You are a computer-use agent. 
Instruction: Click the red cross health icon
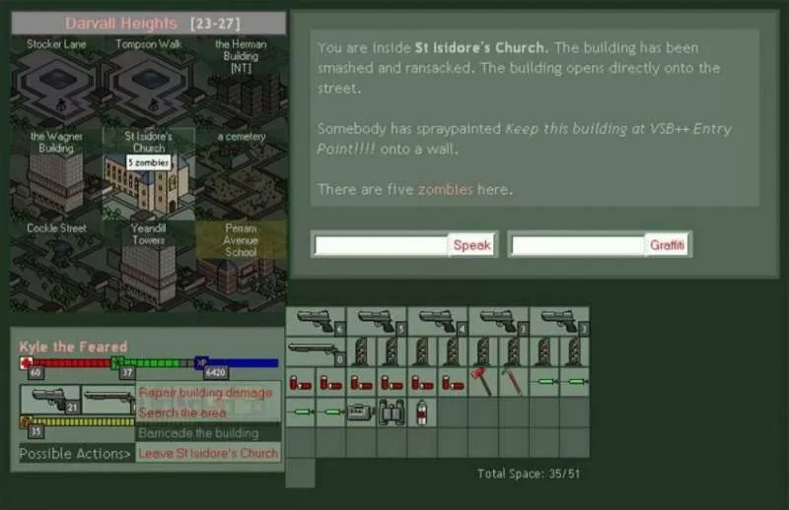(x=27, y=362)
